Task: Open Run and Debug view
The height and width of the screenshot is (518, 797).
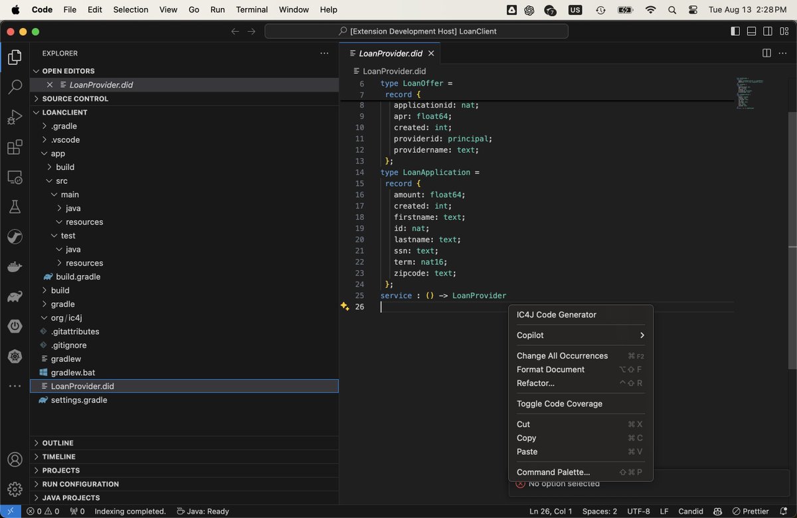Action: 15,118
